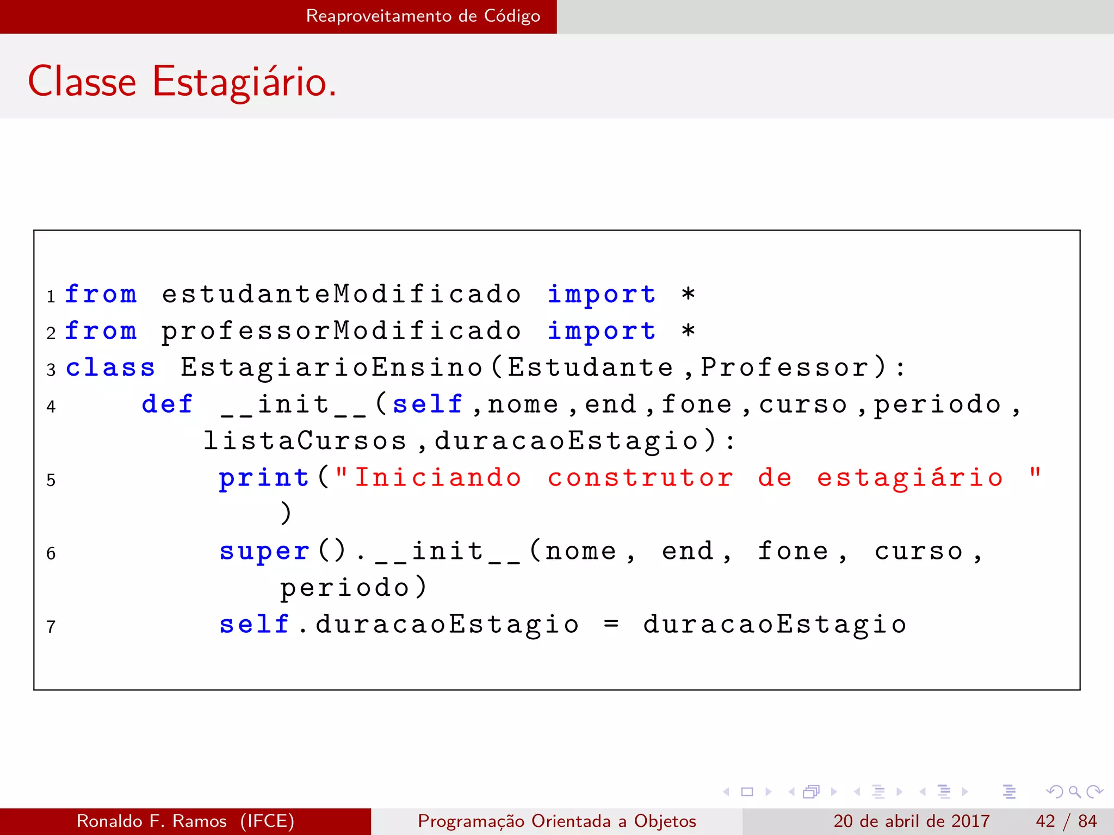Open the 'Reaproveitamento de Código' section header

[423, 16]
